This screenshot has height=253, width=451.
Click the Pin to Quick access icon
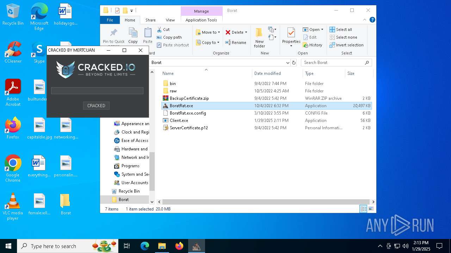113,33
